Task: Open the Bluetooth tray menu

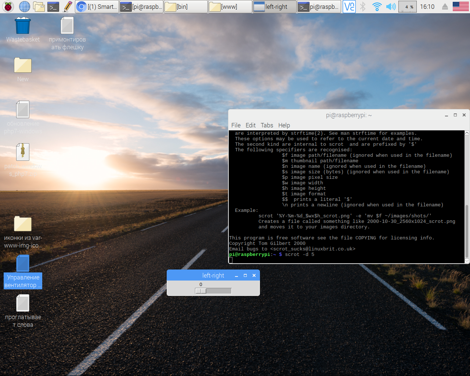Action: (x=363, y=6)
